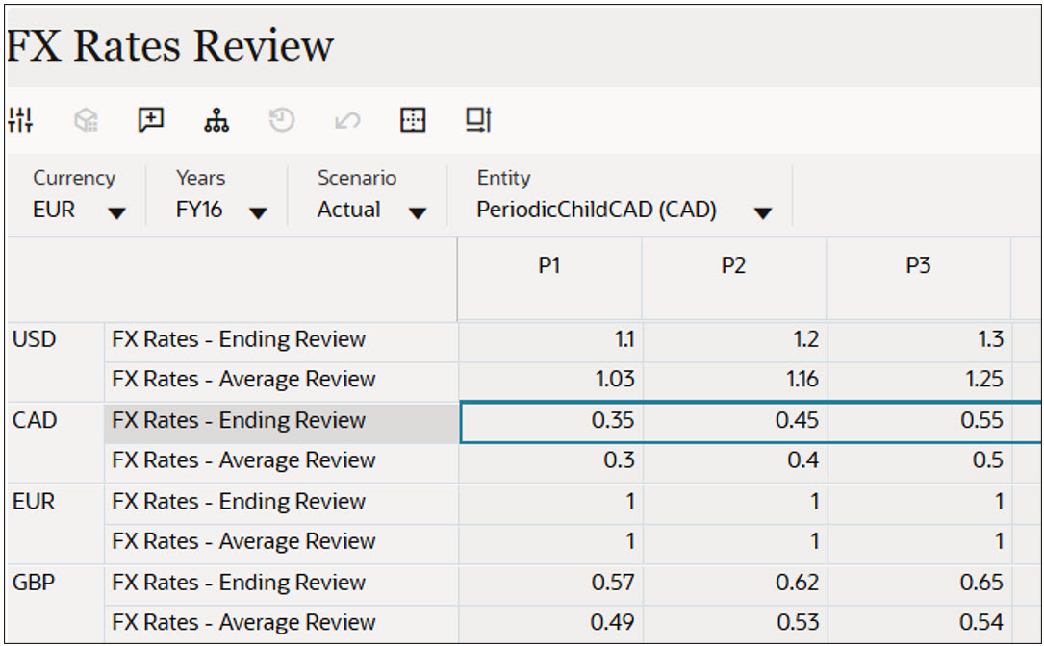Click the P1 column header
The width and height of the screenshot is (1044, 646).
tap(548, 265)
